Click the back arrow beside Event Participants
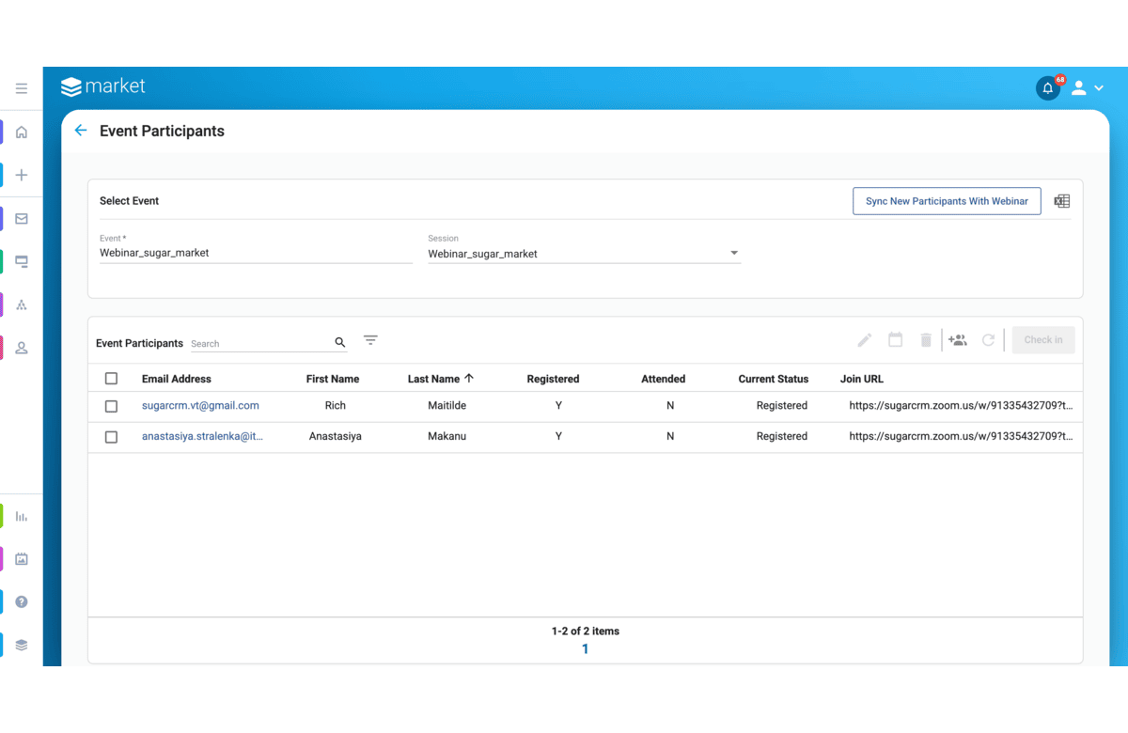The height and width of the screenshot is (733, 1128). (x=81, y=131)
